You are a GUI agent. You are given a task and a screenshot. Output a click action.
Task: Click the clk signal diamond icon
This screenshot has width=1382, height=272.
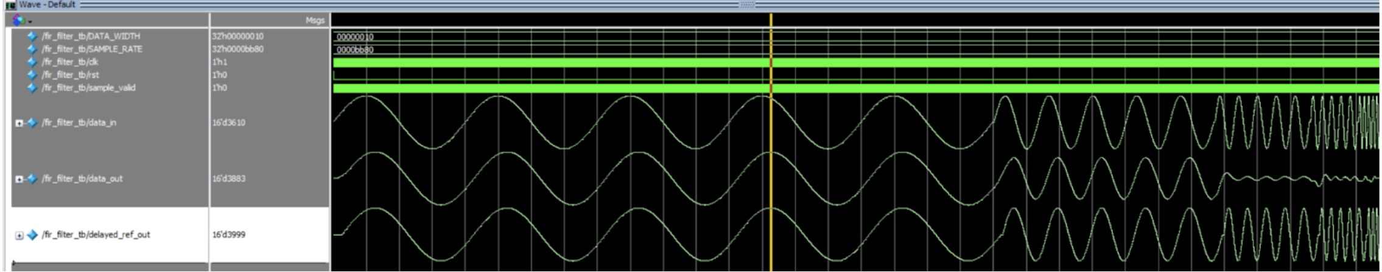[x=32, y=62]
